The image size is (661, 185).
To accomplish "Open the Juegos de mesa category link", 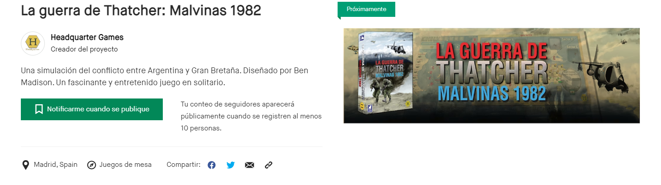I will coord(126,165).
